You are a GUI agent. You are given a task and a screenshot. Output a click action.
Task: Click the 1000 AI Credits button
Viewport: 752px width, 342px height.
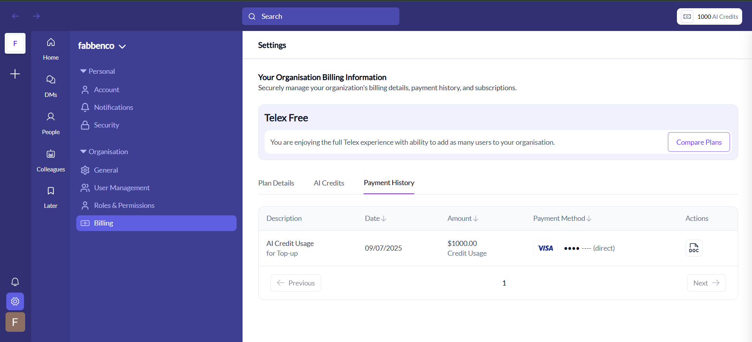[709, 16]
